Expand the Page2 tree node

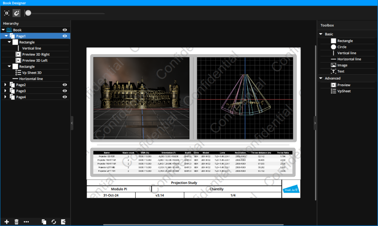pyautogui.click(x=5, y=84)
